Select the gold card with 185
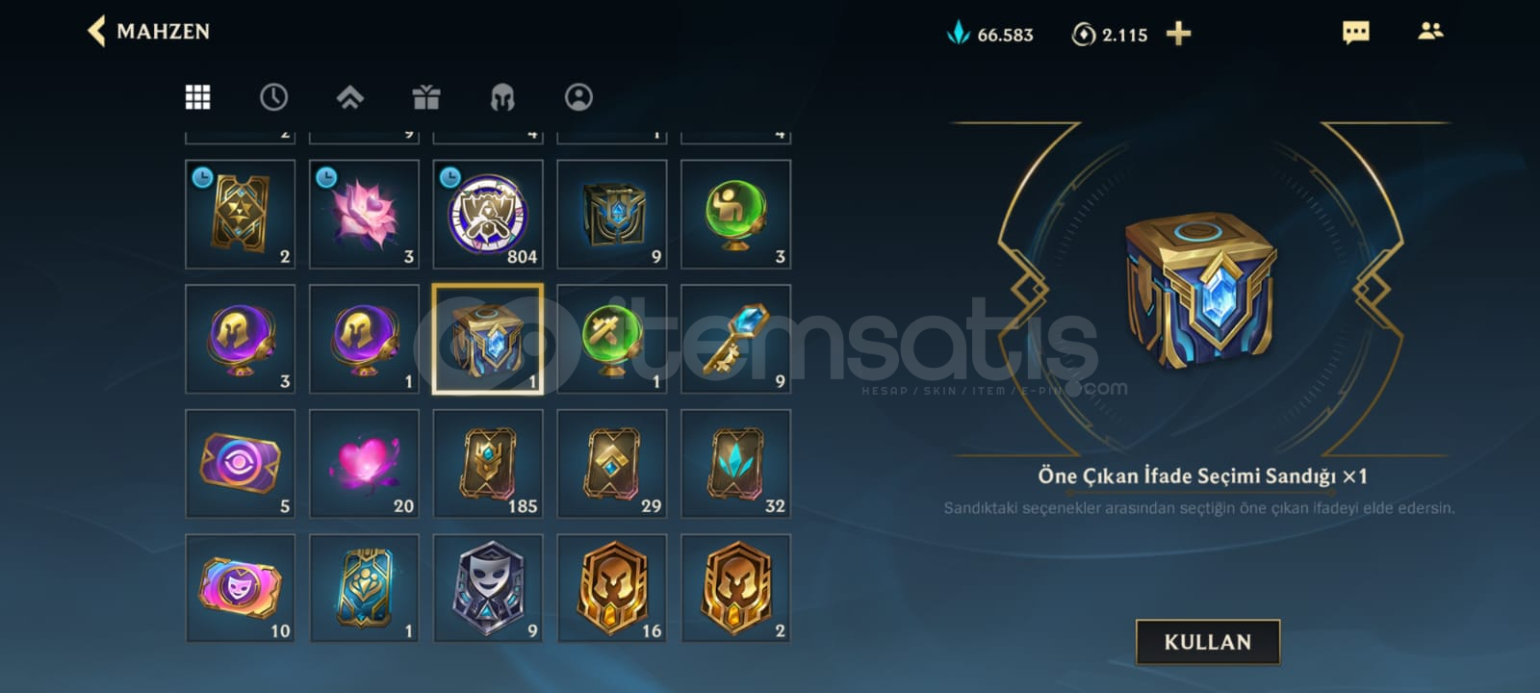Image resolution: width=1540 pixels, height=693 pixels. coord(488,464)
